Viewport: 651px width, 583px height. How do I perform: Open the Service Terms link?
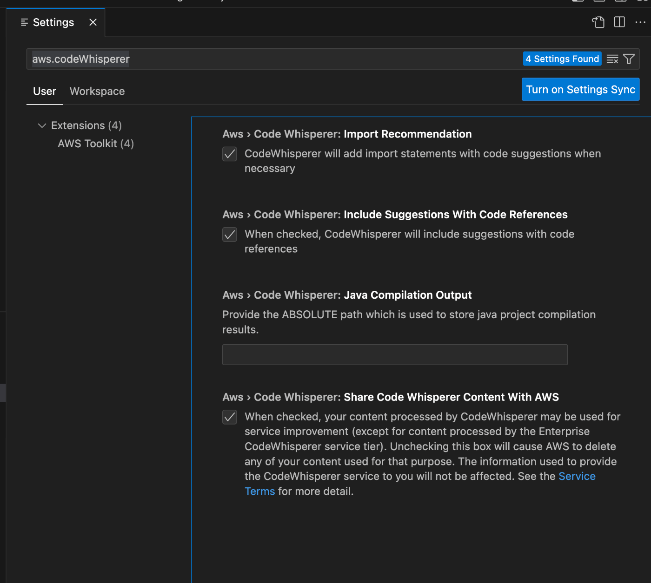coord(577,476)
